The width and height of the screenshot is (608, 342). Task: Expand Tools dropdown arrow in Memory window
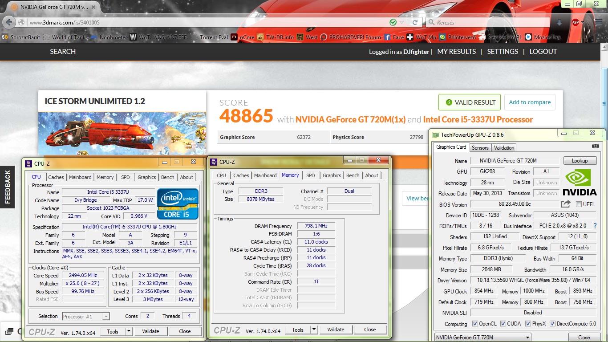click(x=314, y=330)
